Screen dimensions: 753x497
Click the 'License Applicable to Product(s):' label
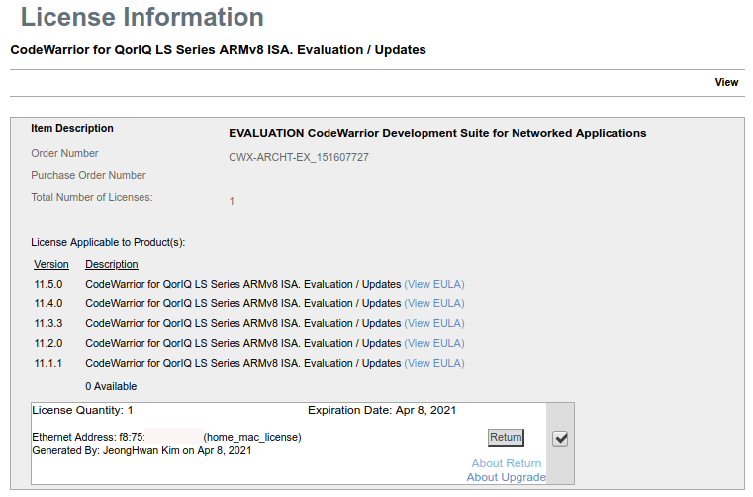pos(108,242)
